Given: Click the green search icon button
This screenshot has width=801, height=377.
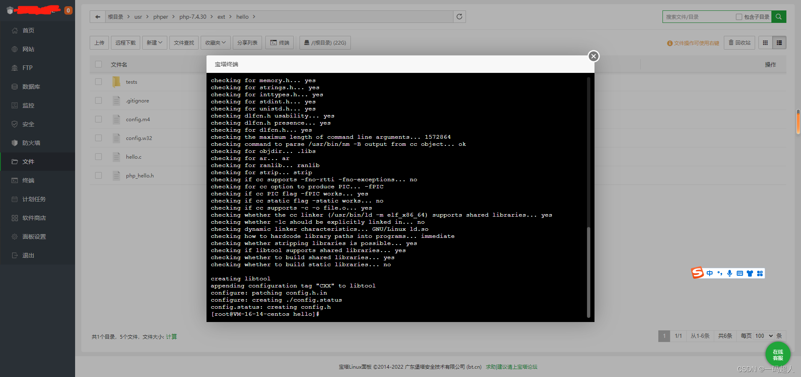Looking at the screenshot, I should pyautogui.click(x=778, y=17).
